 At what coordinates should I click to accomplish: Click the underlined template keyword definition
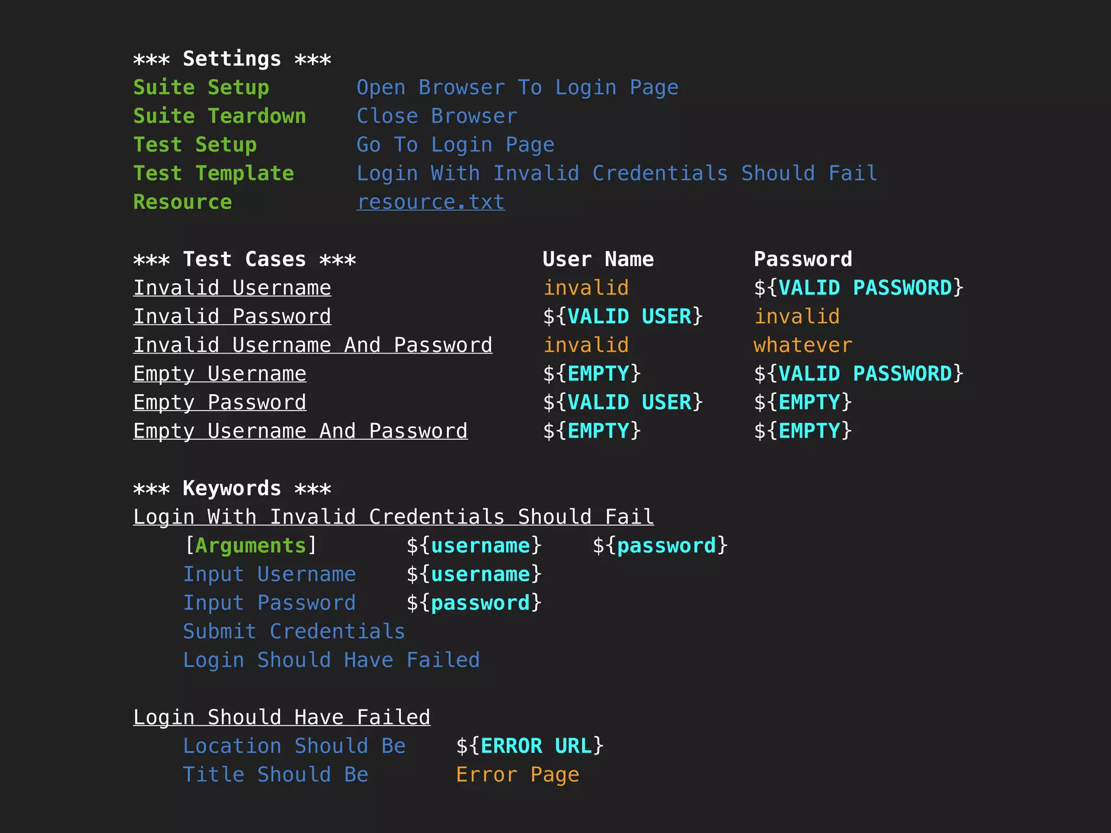coord(393,517)
